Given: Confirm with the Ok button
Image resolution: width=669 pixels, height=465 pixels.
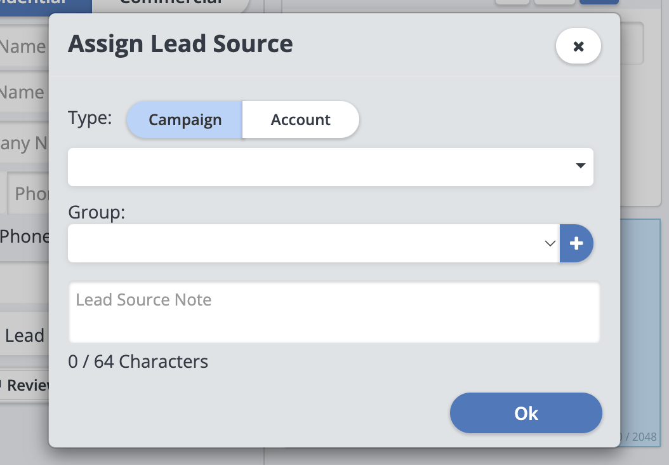Looking at the screenshot, I should pos(526,414).
